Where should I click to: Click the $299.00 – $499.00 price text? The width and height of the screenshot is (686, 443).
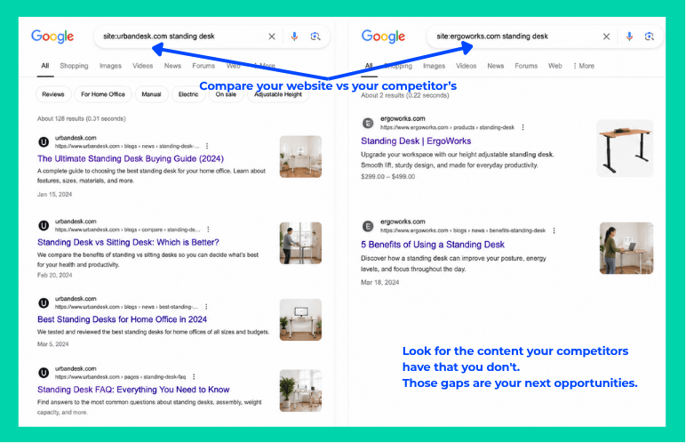pos(387,177)
